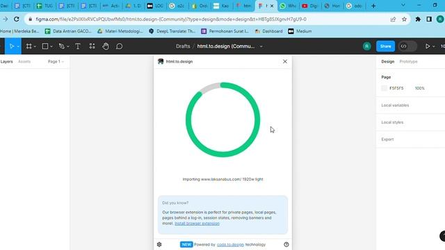Screen dimensions: 445x250
Task: Switch to the YouTube browser tab
Action: pos(310,6)
